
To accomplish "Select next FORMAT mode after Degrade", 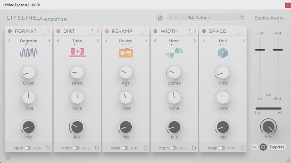I will click(x=49, y=41).
